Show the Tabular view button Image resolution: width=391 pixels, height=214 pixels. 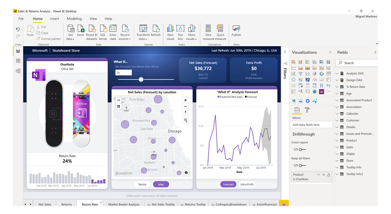(x=142, y=184)
